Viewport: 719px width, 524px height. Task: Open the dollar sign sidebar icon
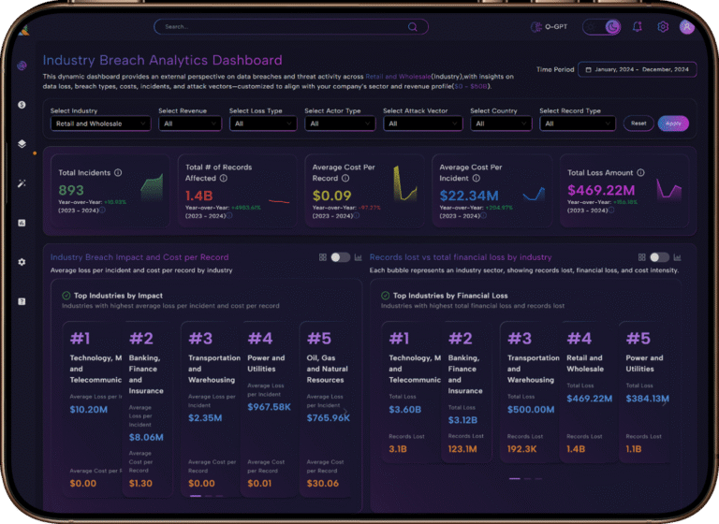pos(22,105)
